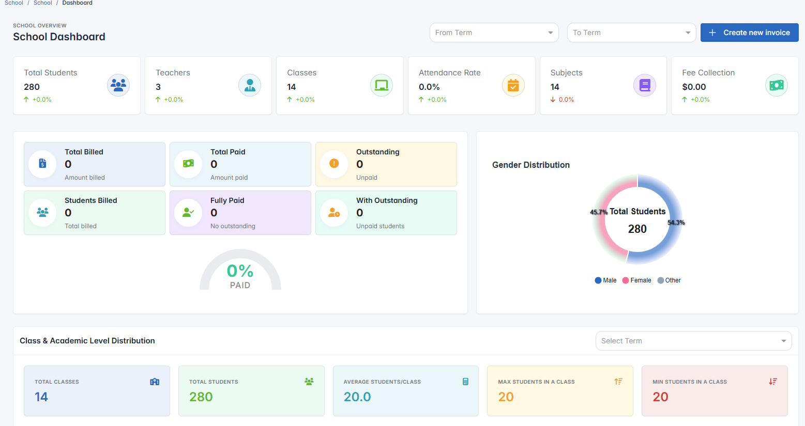Open the Outstanding card
805x426 pixels.
click(386, 164)
